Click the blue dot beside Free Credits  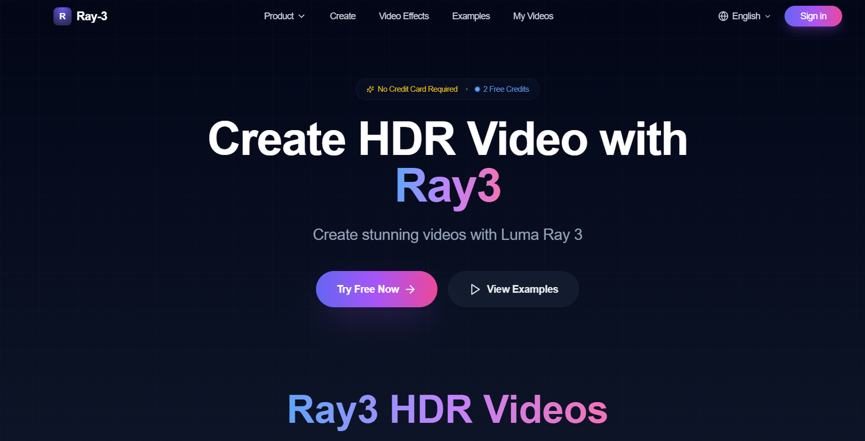point(477,89)
